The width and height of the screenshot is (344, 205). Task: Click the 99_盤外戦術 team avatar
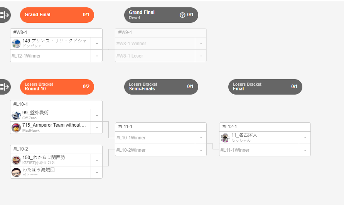point(16,115)
